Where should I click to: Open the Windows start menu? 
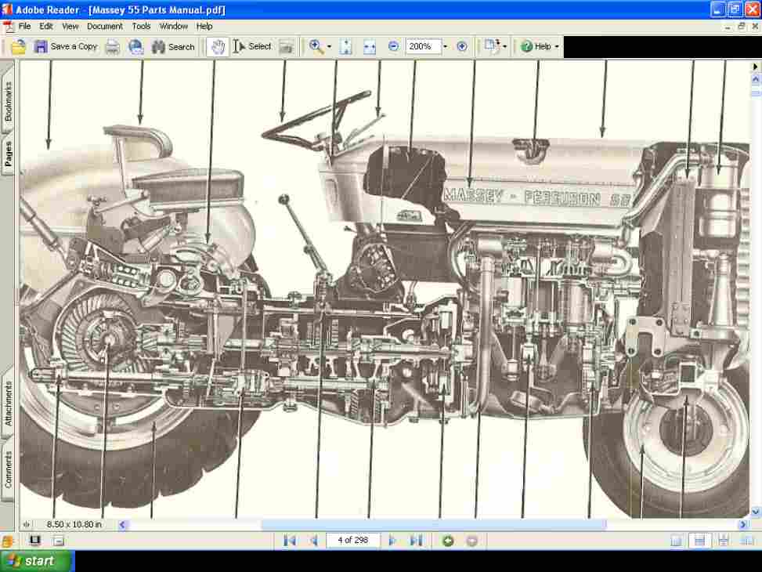[38, 561]
